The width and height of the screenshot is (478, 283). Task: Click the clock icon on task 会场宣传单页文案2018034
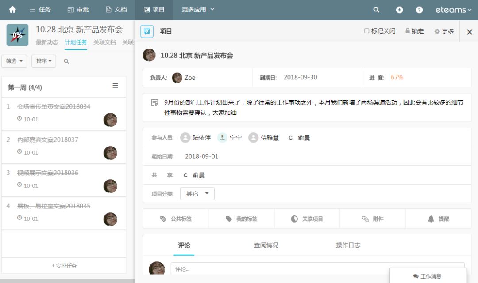click(x=19, y=118)
